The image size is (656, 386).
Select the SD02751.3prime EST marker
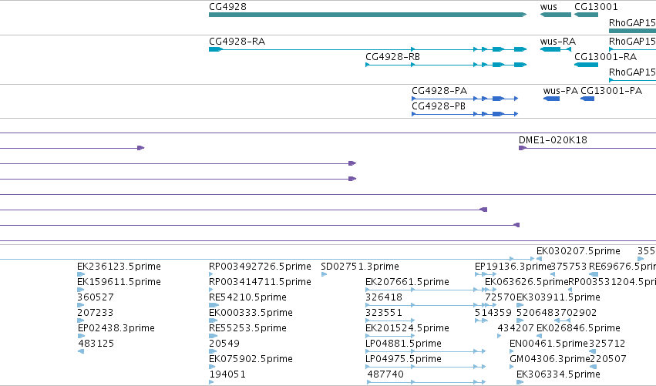click(324, 274)
